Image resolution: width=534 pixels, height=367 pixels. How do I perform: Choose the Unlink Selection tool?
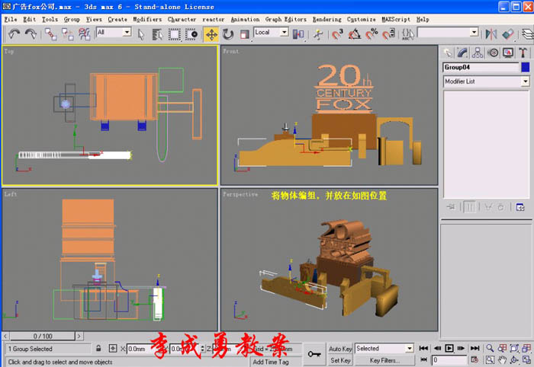[67, 34]
